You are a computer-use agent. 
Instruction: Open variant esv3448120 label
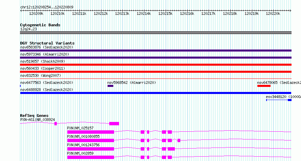(283, 97)
